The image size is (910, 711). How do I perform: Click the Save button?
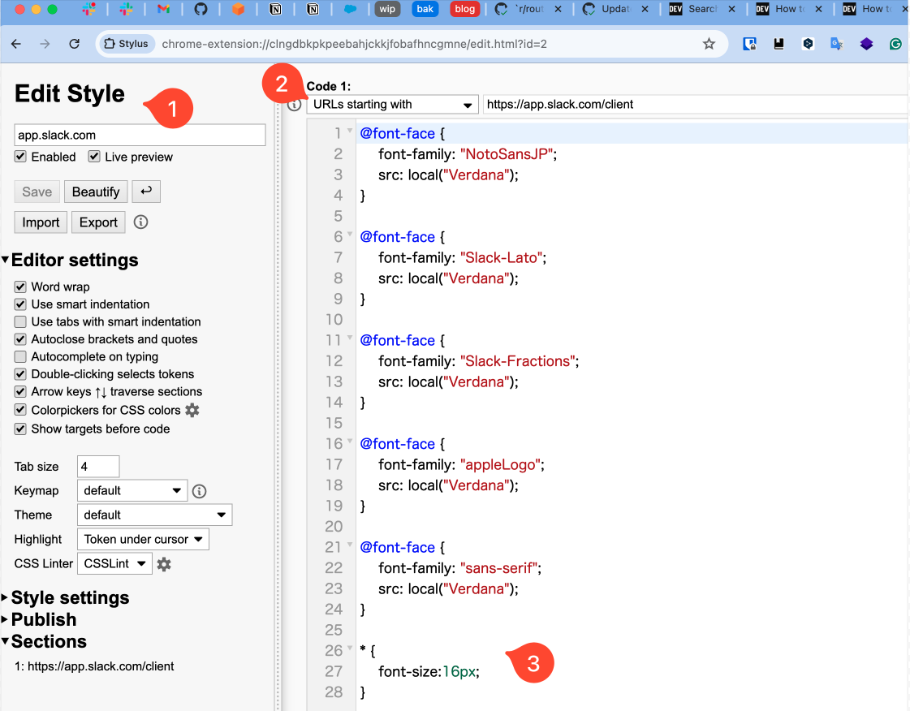37,192
